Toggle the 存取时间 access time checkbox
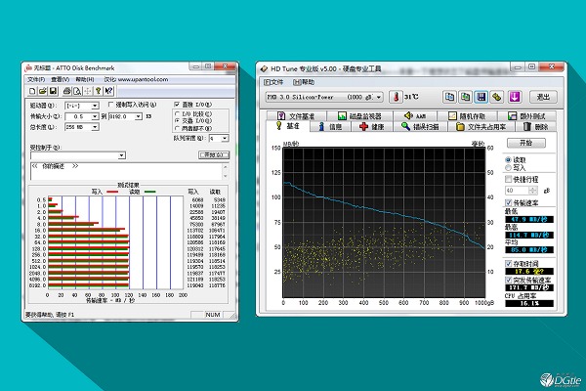Screen dimensions: 586x391 click(508, 264)
